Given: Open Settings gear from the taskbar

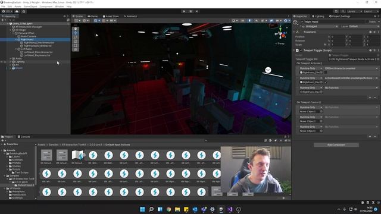Looking at the screenshot, I should 213,209.
